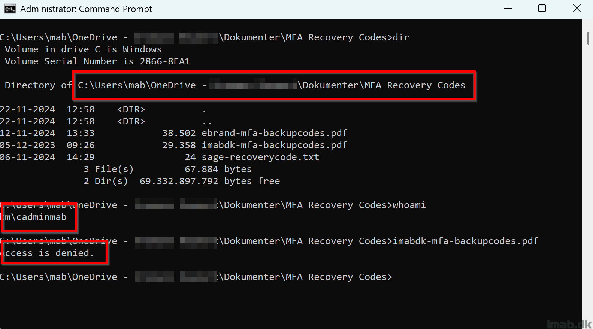
Task: Click the Administrator: Command Prompt title text
Action: point(86,9)
